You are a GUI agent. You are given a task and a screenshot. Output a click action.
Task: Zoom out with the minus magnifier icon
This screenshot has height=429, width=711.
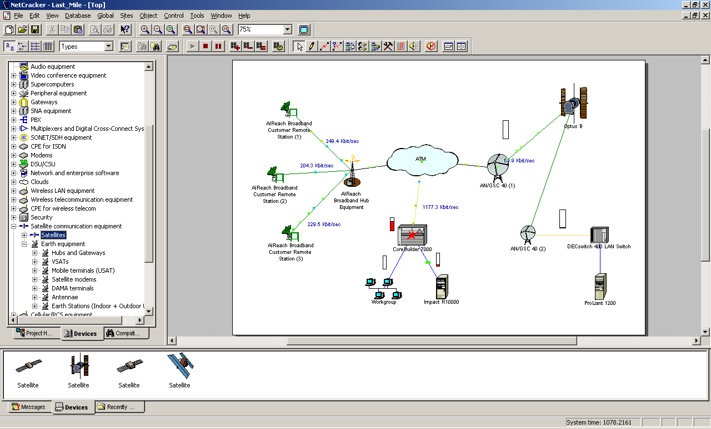pyautogui.click(x=158, y=29)
